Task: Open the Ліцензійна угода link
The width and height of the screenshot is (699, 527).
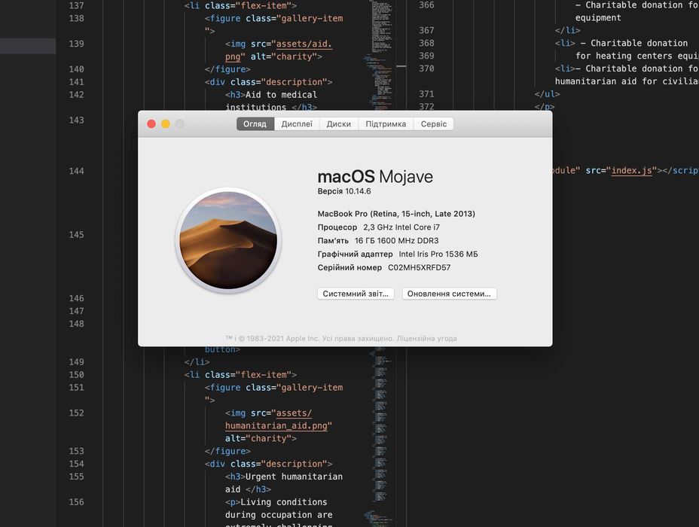Action: pos(426,339)
